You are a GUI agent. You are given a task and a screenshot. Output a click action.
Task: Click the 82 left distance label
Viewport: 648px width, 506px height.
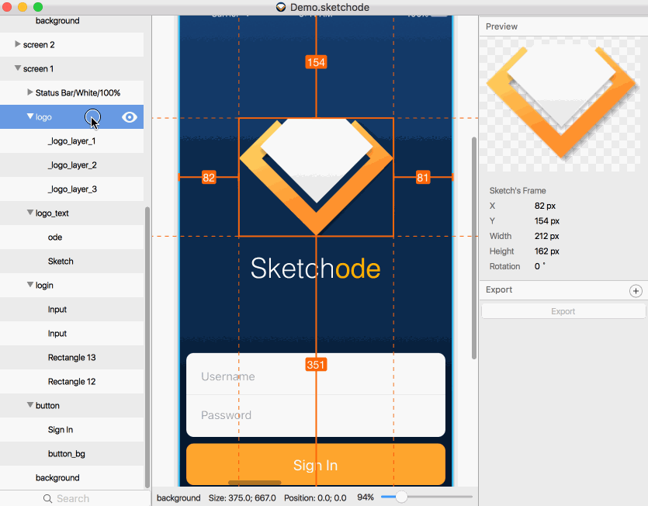(x=209, y=178)
